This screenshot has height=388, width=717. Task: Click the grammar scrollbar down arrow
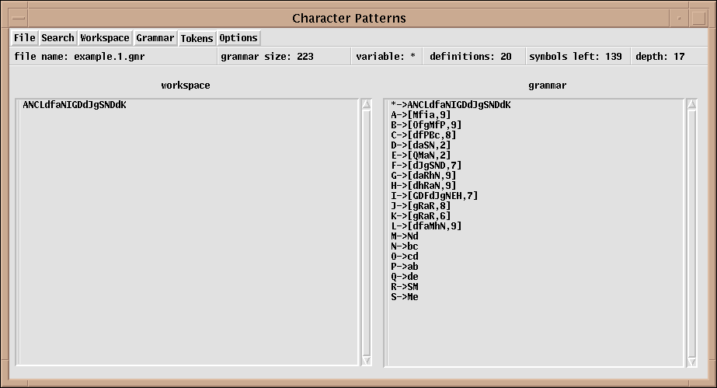click(691, 360)
